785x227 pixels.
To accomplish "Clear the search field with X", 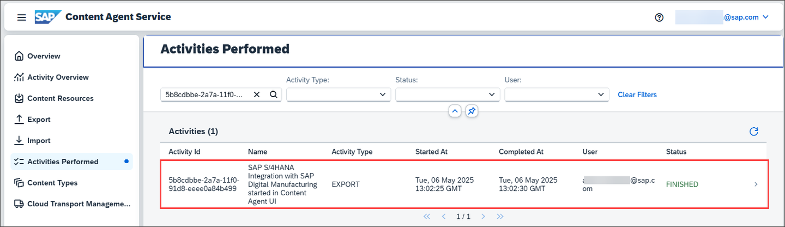I will click(257, 94).
